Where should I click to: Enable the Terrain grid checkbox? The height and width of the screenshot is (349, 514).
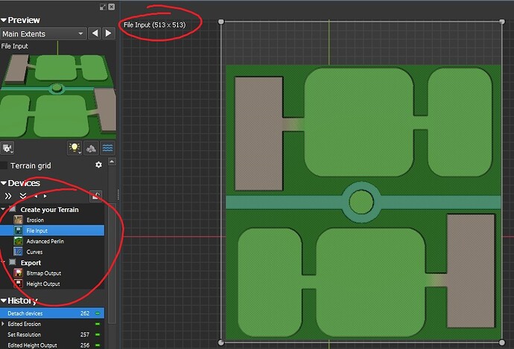(x=5, y=165)
